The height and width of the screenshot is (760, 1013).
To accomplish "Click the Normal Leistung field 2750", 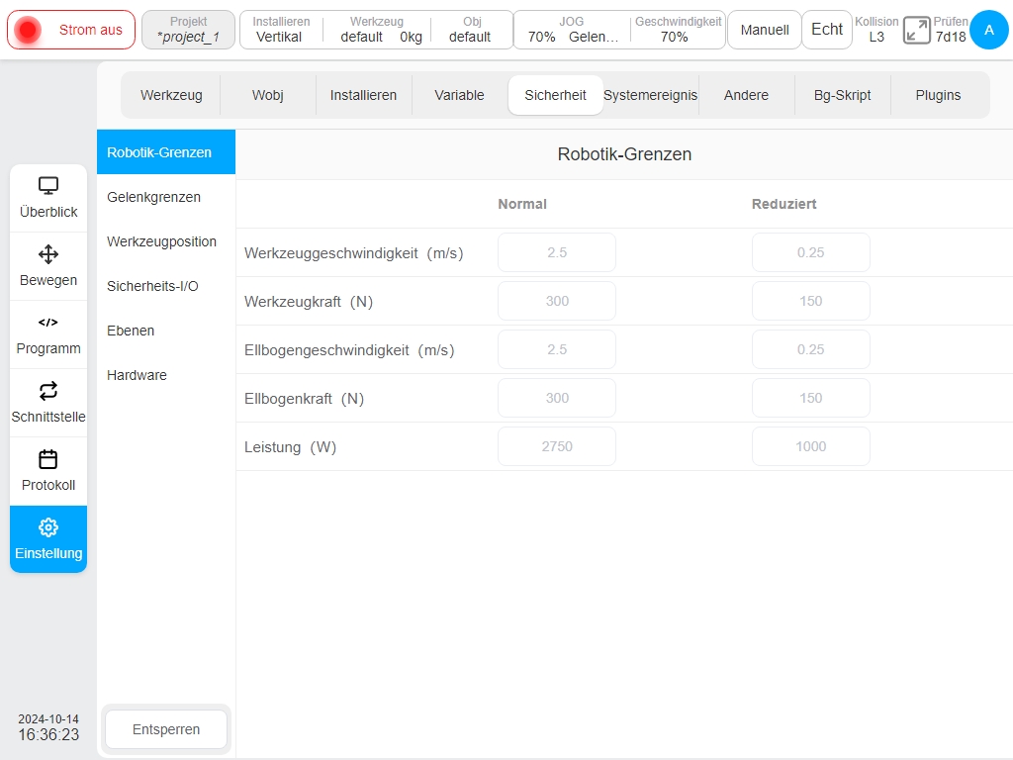I will tap(557, 446).
